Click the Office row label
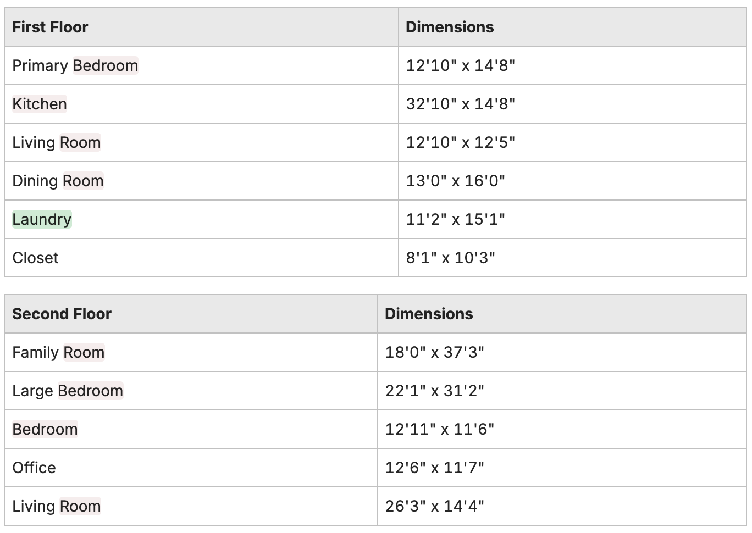The height and width of the screenshot is (533, 752). coord(34,468)
